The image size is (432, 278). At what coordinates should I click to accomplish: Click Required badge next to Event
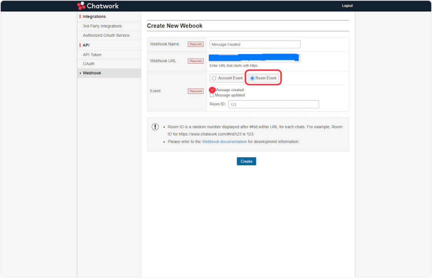click(196, 91)
